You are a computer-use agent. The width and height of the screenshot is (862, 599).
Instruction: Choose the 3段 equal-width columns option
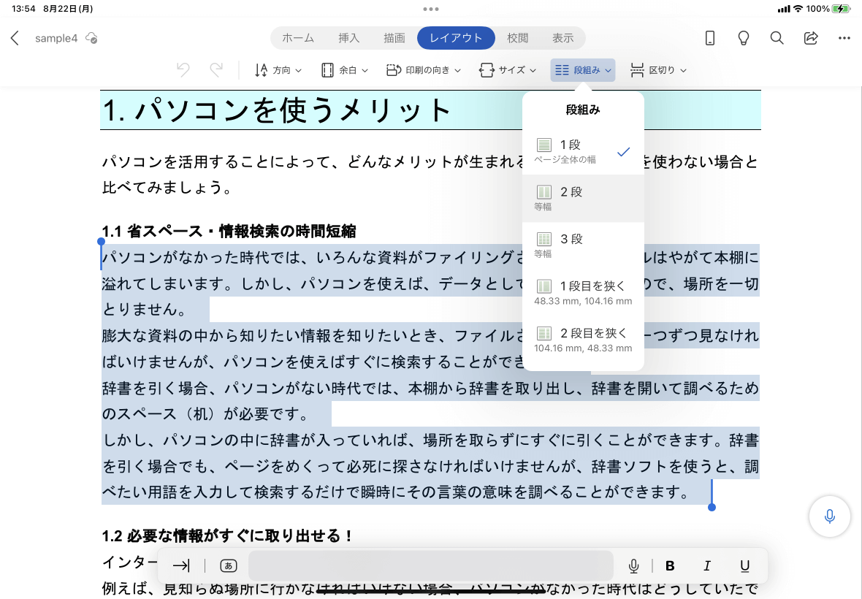coord(583,245)
